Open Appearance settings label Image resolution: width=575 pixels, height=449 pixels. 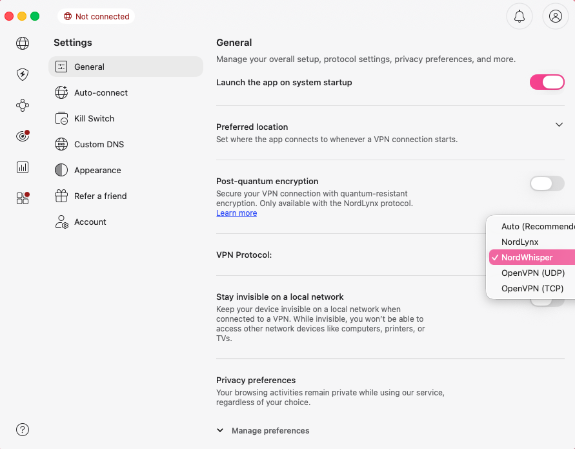(x=97, y=170)
